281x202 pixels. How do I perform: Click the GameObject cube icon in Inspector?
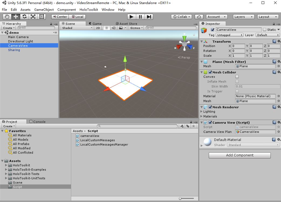coord(204,31)
